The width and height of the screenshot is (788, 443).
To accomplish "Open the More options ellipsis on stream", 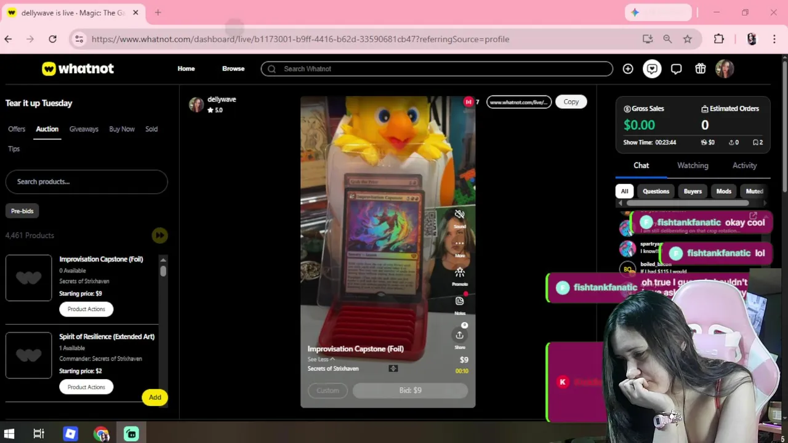I will 460,244.
